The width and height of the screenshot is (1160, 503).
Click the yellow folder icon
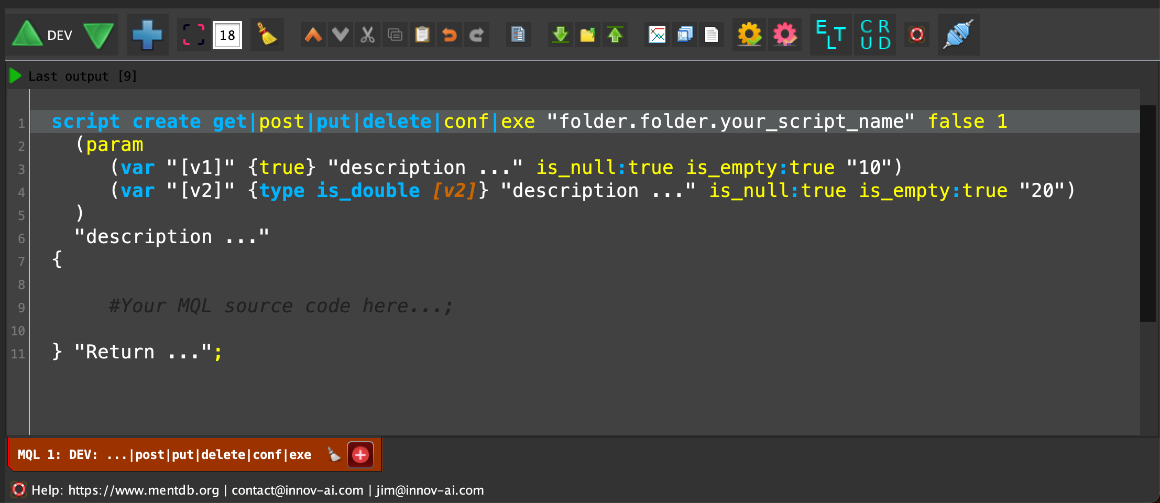[588, 35]
